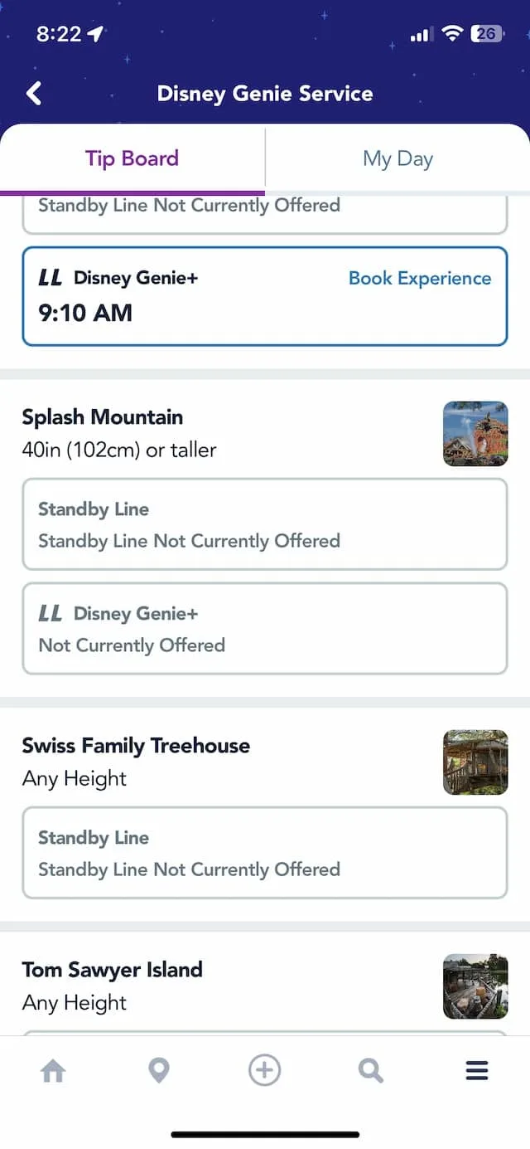Tap the Wi-Fi status icon
530x1149 pixels.
pos(451,34)
